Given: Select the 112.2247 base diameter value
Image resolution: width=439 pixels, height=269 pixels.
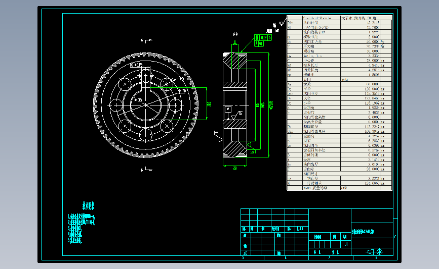Looking at the screenshot, I should tap(361, 126).
